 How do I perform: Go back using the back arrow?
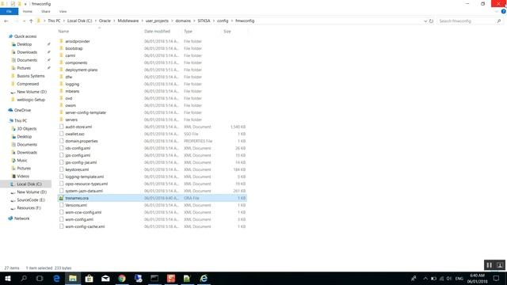(x=6, y=21)
